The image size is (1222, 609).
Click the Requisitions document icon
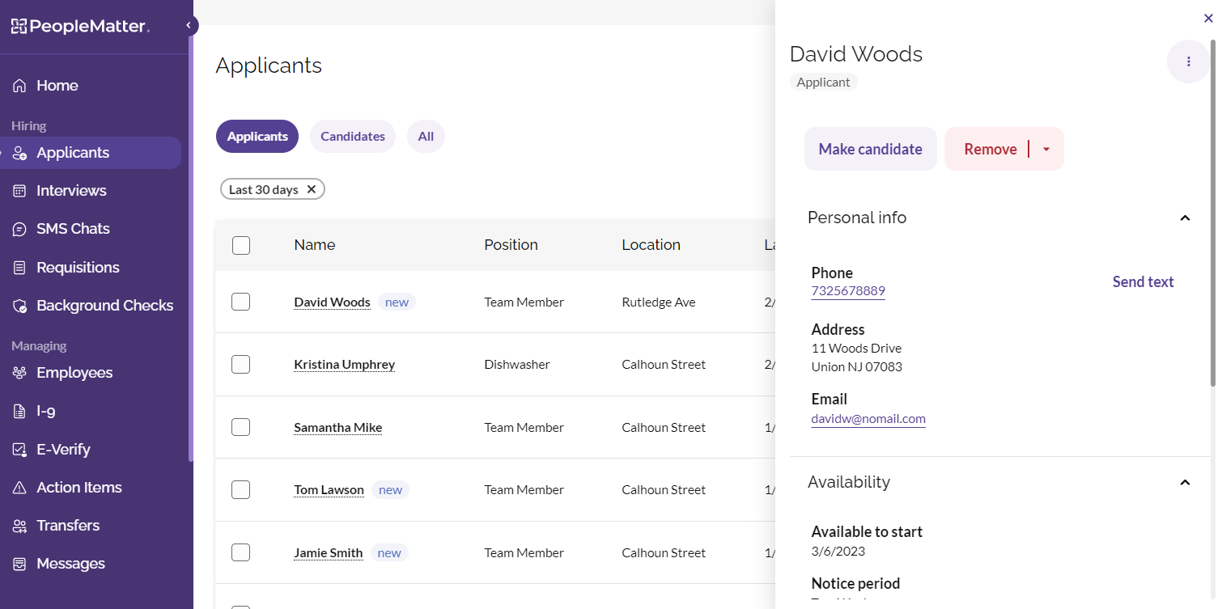[19, 268]
